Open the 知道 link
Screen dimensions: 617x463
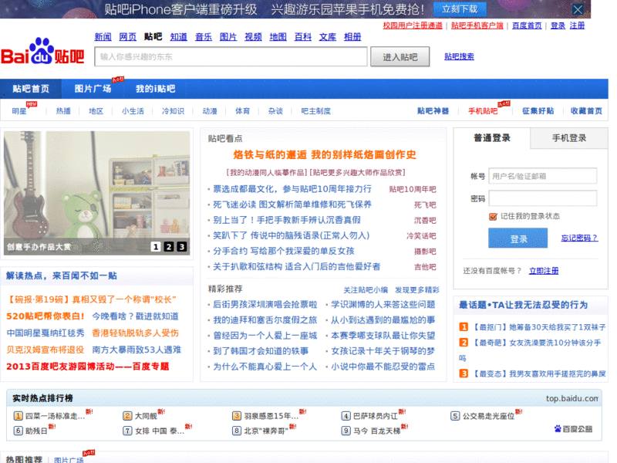tap(179, 36)
